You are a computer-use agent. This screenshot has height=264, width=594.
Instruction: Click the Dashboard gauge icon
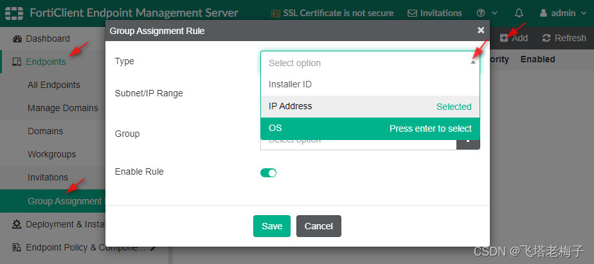(x=17, y=39)
